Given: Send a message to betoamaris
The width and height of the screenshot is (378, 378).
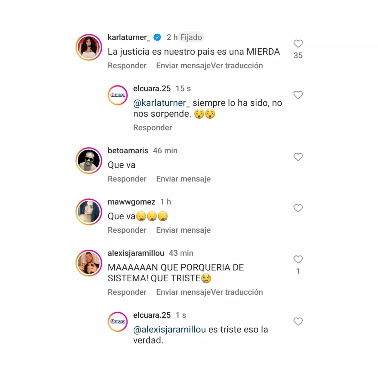Looking at the screenshot, I should click(x=183, y=179).
